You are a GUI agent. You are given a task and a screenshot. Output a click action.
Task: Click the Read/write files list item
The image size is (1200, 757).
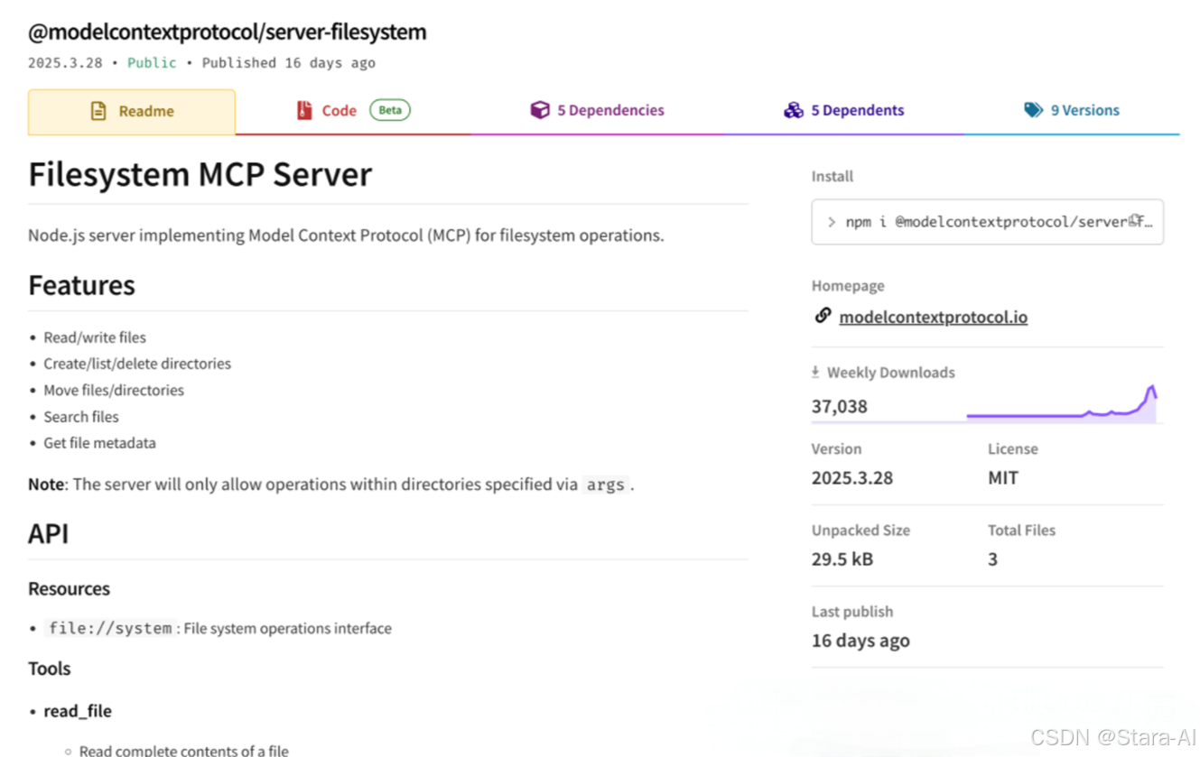(95, 337)
